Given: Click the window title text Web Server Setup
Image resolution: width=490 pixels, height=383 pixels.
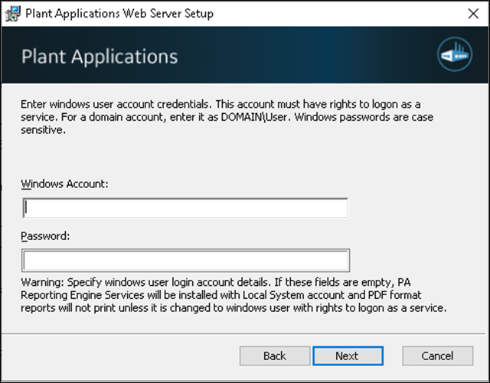Looking at the screenshot, I should tap(168, 14).
